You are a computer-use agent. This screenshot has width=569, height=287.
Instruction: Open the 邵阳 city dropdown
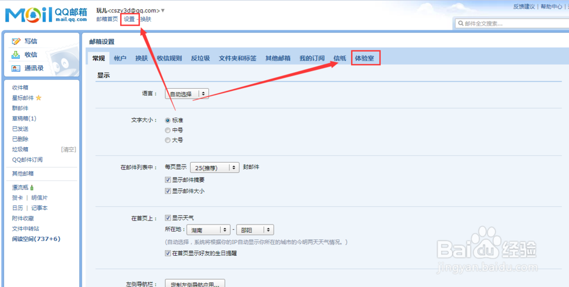[x=255, y=230]
